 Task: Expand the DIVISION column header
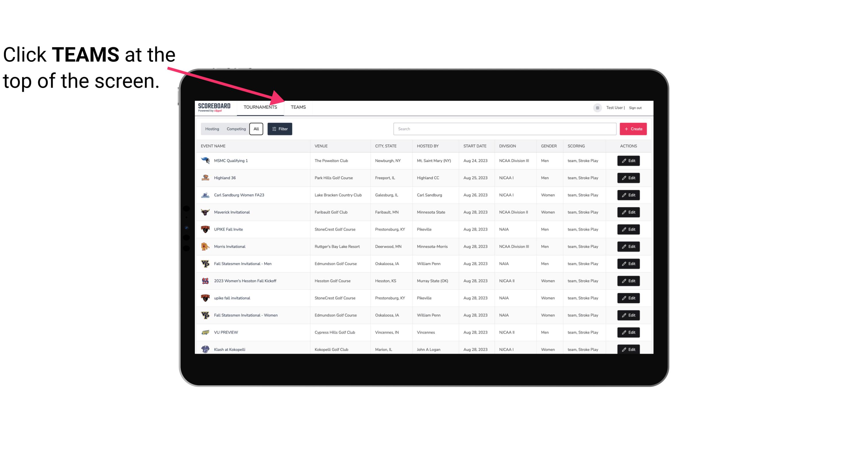[508, 146]
